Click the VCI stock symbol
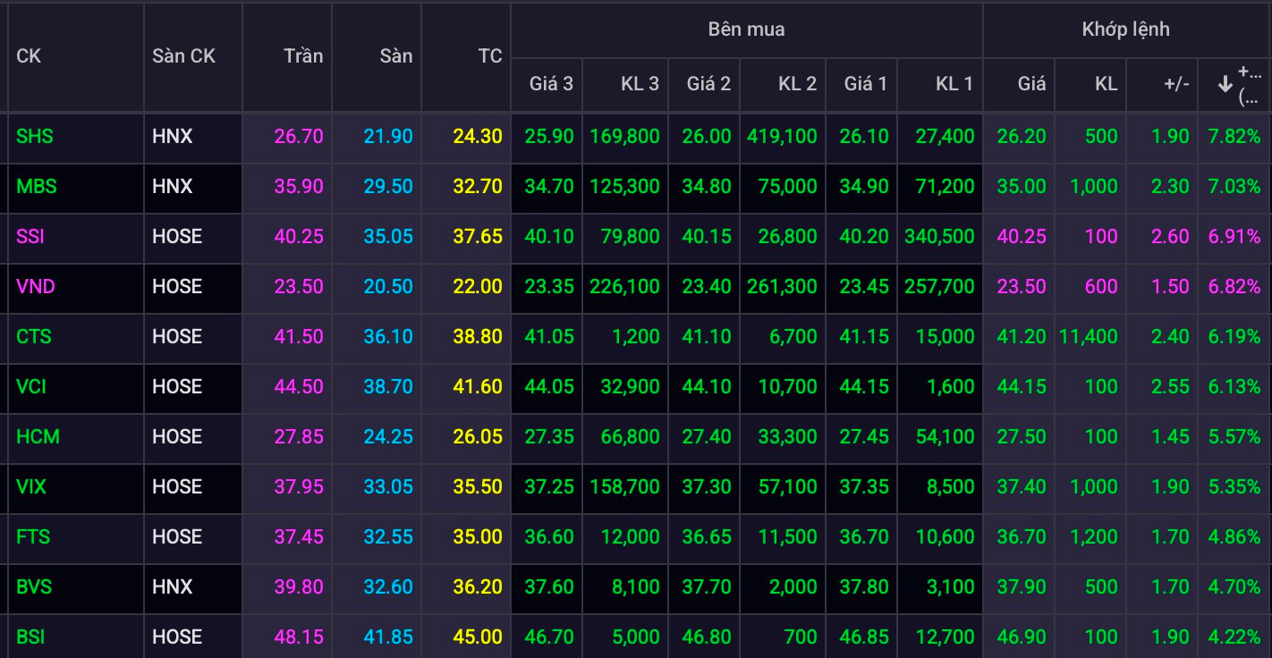1272x658 pixels. point(31,387)
